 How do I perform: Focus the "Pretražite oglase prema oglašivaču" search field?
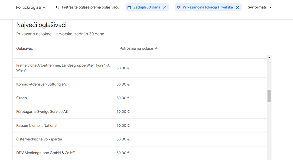click(90, 7)
